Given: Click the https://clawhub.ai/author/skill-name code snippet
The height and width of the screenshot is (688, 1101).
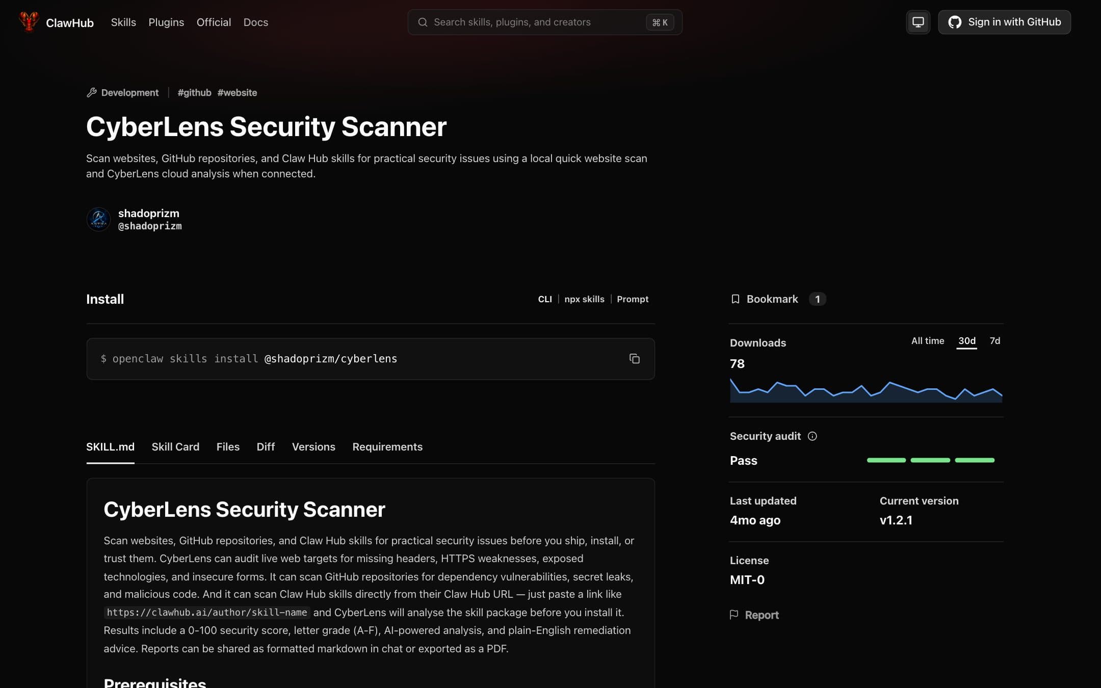Looking at the screenshot, I should (207, 612).
